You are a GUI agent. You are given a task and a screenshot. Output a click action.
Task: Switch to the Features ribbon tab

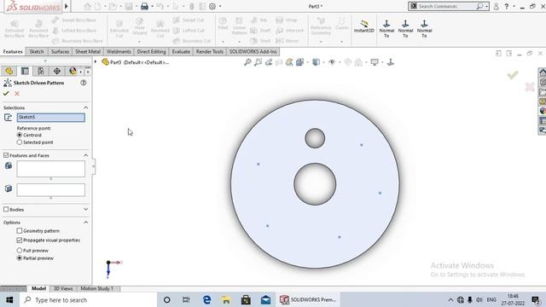pyautogui.click(x=13, y=51)
